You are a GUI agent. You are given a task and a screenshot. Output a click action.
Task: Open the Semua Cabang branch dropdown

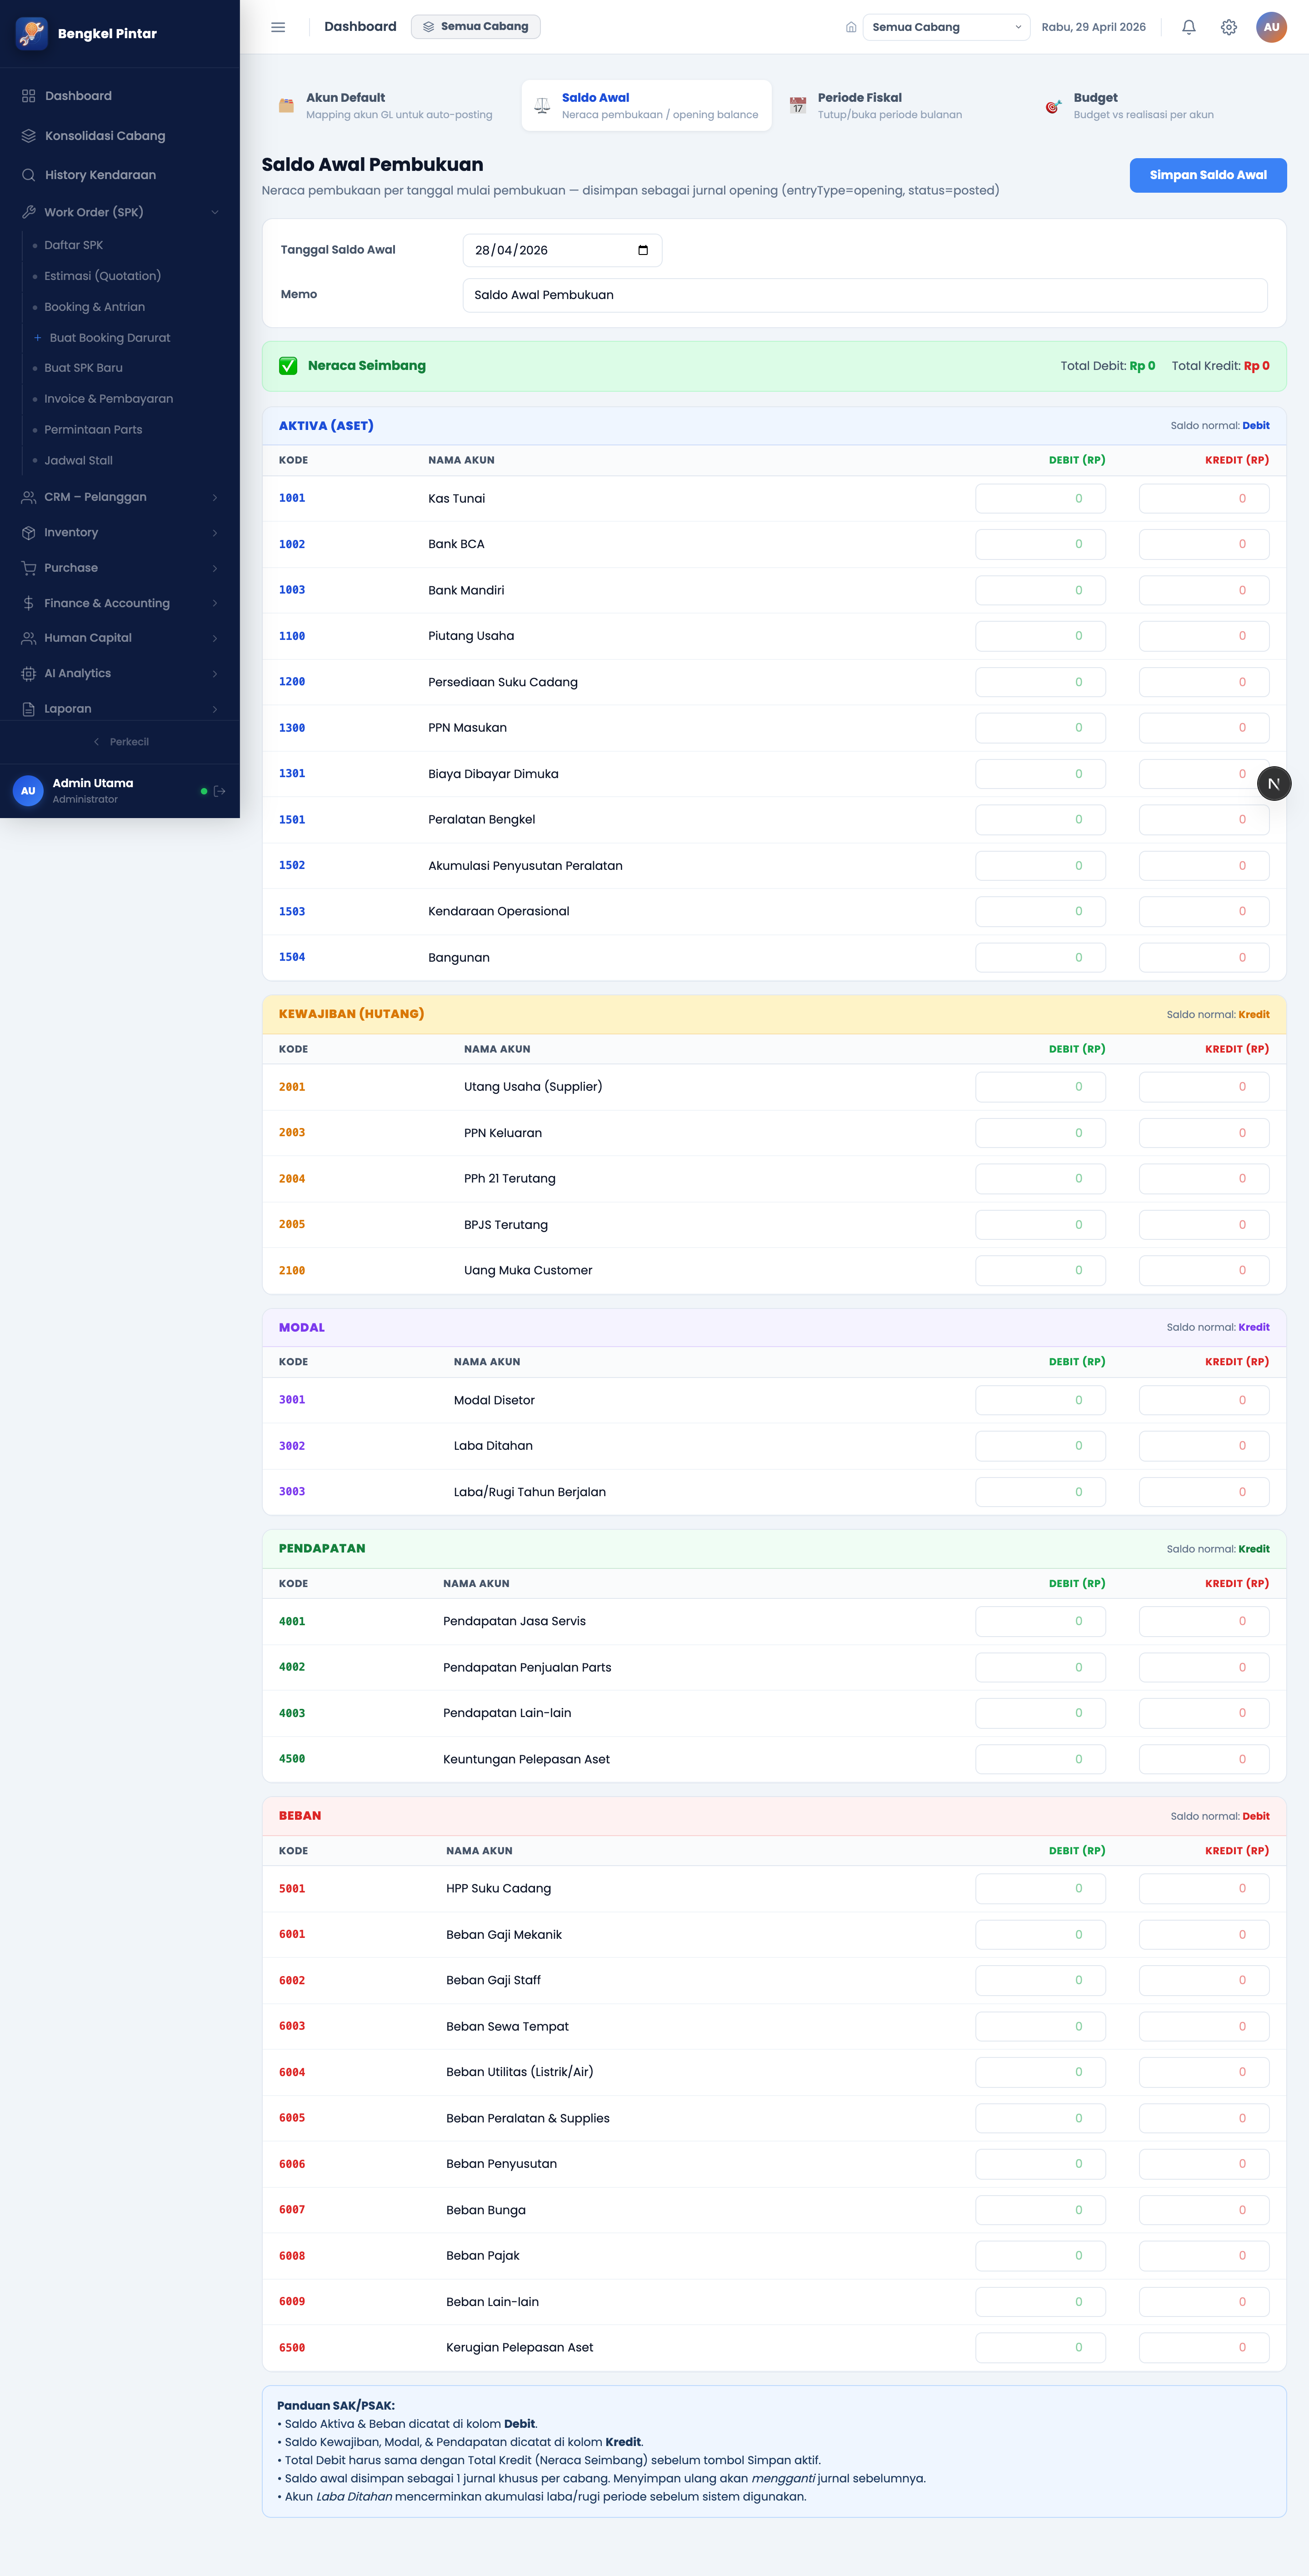point(946,27)
